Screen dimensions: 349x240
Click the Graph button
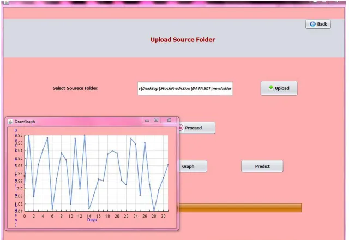click(192, 166)
